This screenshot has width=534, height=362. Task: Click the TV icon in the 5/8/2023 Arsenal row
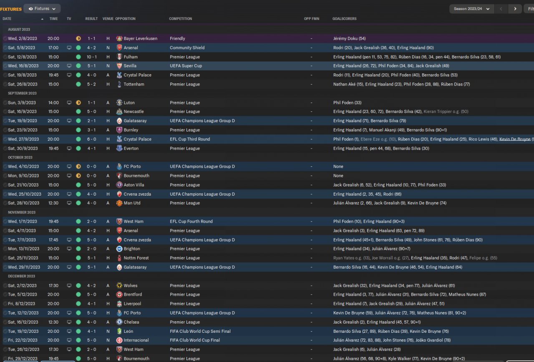[69, 48]
